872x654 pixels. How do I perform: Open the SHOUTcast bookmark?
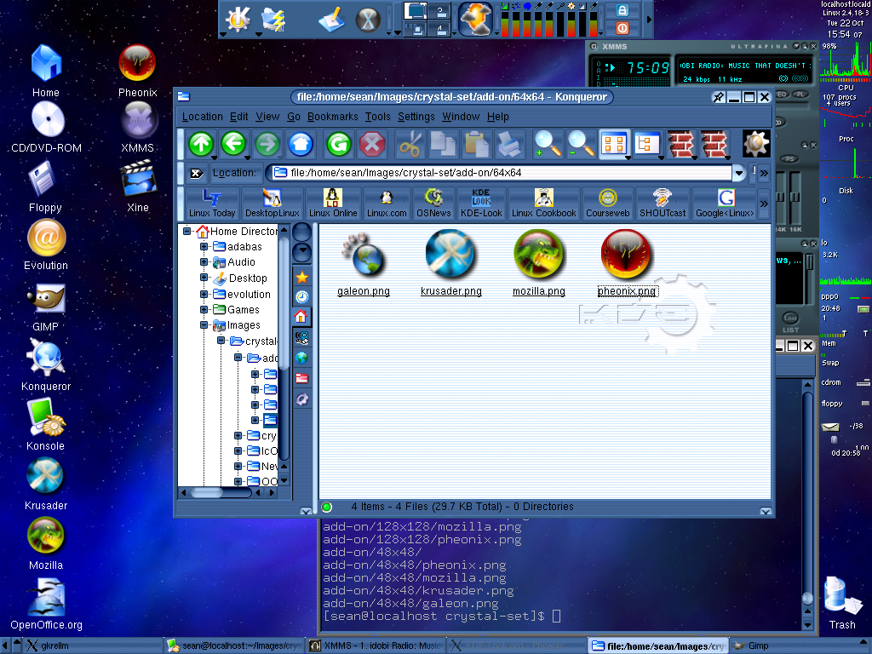[x=663, y=204]
